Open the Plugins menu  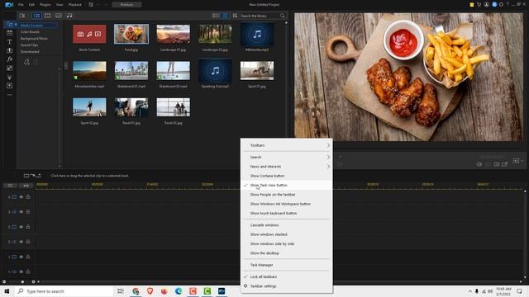coord(45,5)
